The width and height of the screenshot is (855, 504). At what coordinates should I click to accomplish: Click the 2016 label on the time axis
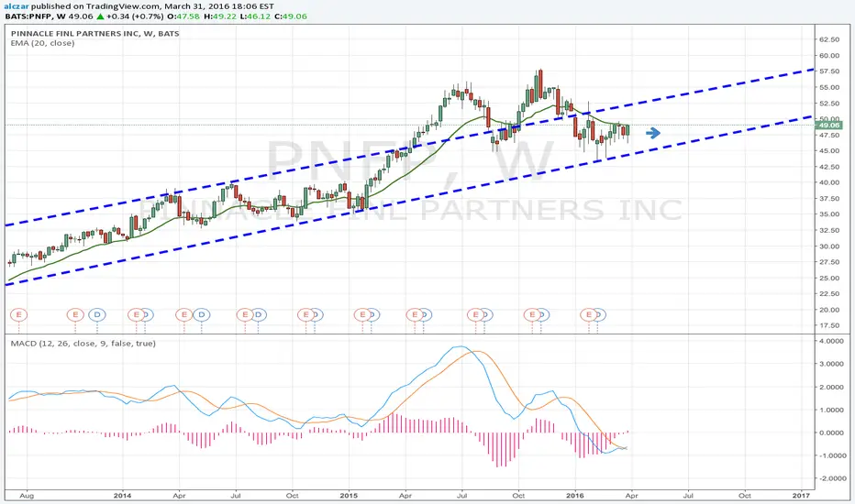pyautogui.click(x=574, y=495)
